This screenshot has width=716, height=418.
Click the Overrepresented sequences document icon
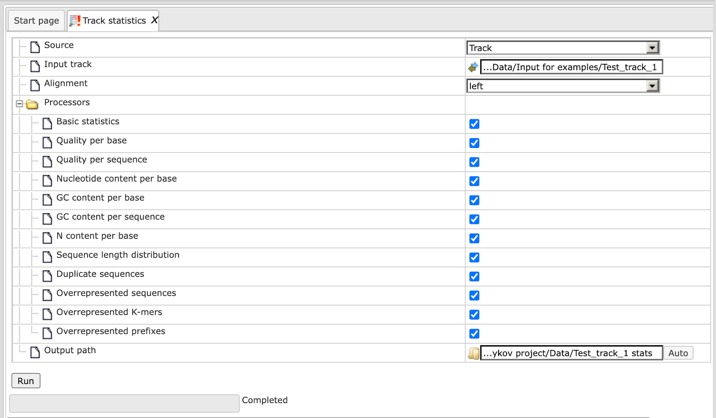click(47, 295)
